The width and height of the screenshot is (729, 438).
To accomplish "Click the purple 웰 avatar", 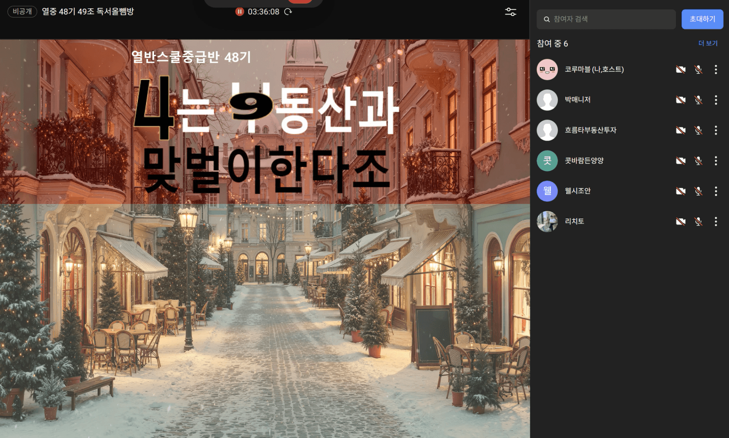I will 547,191.
